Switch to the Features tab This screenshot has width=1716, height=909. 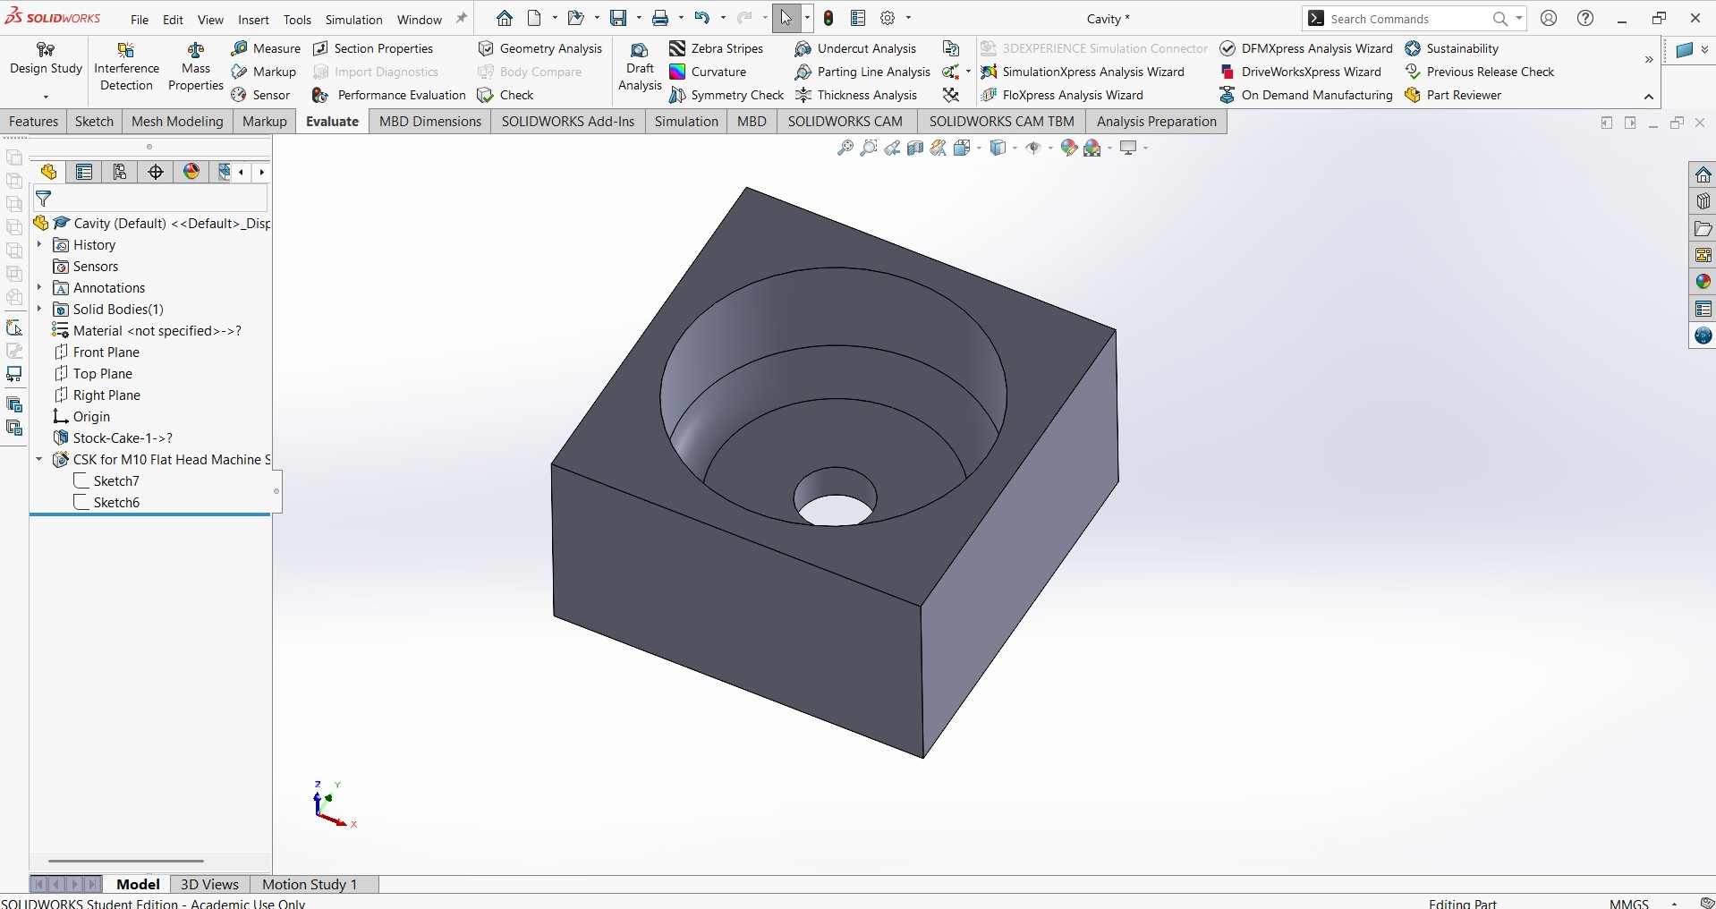coord(33,122)
